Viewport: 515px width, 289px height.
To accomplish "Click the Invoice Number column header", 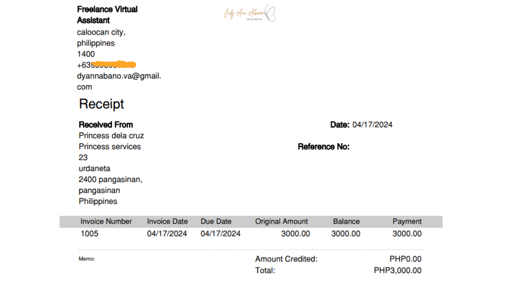I will (x=106, y=222).
